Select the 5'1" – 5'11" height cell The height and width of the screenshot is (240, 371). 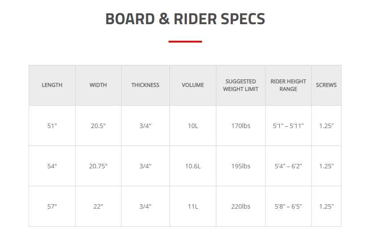pos(288,126)
